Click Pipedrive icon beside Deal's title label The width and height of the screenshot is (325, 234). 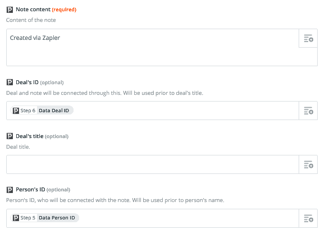point(10,136)
